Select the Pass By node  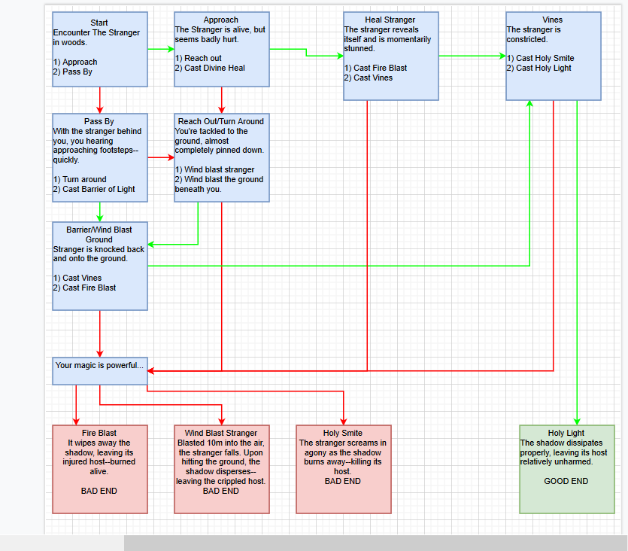[x=100, y=157]
